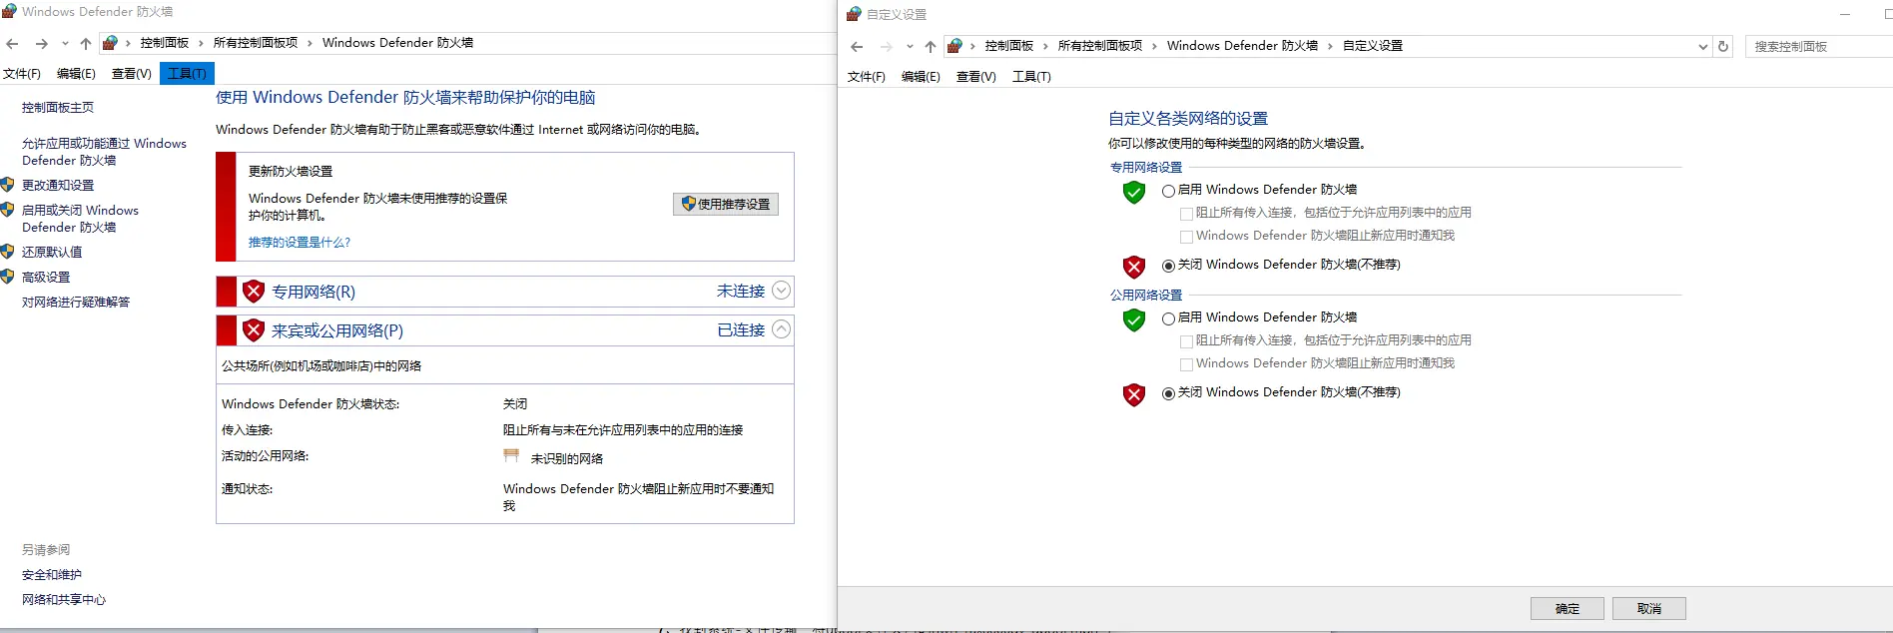Click 专用网络(R) heading
The image size is (1893, 633).
pos(314,292)
